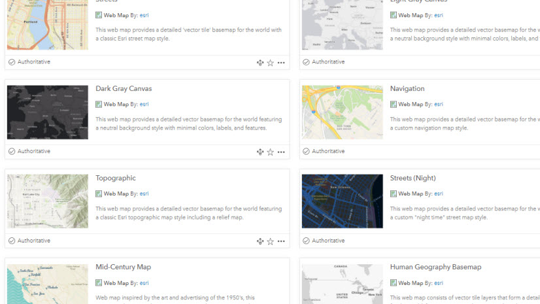Click 'a custom navigation map style.' description

pos(429,128)
